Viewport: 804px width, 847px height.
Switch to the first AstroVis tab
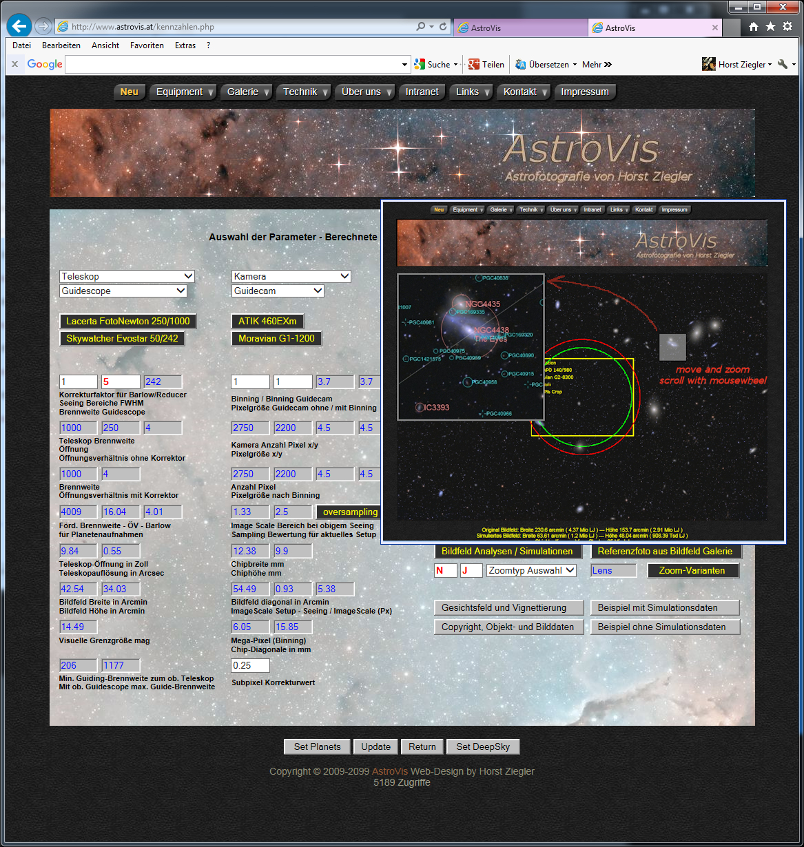pos(520,28)
